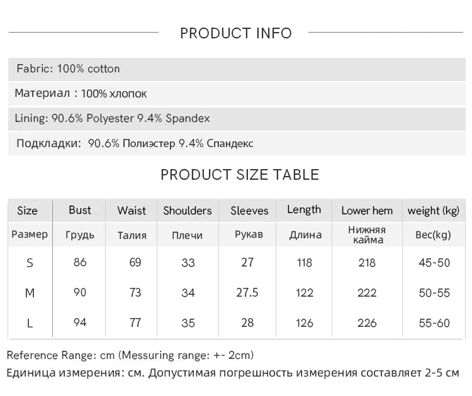Select the Length column header

pyautogui.click(x=304, y=210)
